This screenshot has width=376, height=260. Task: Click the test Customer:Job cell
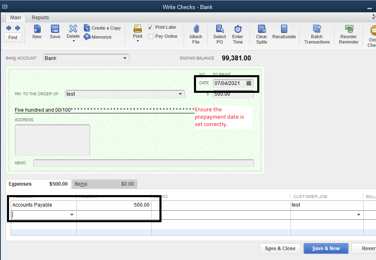click(x=327, y=205)
